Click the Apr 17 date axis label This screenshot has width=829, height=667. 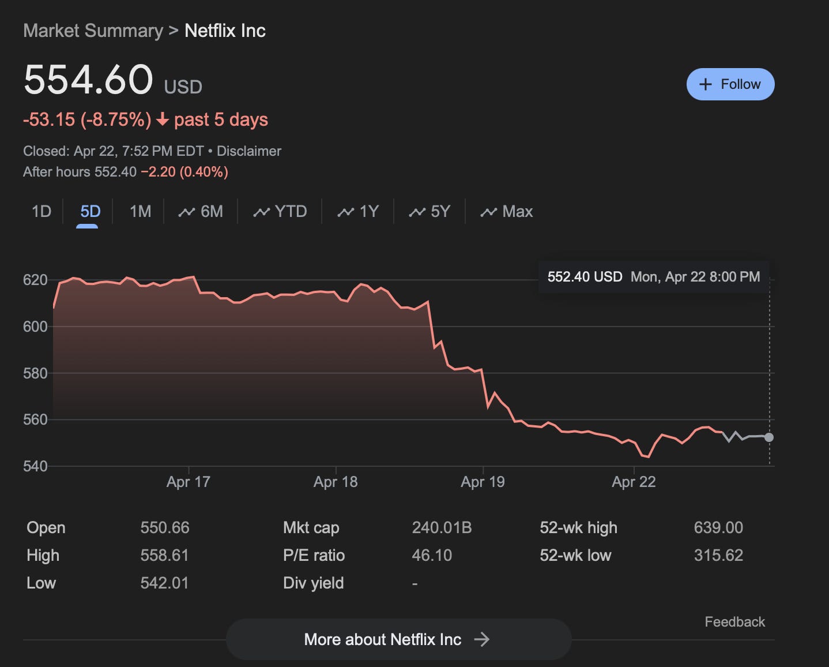coord(189,482)
